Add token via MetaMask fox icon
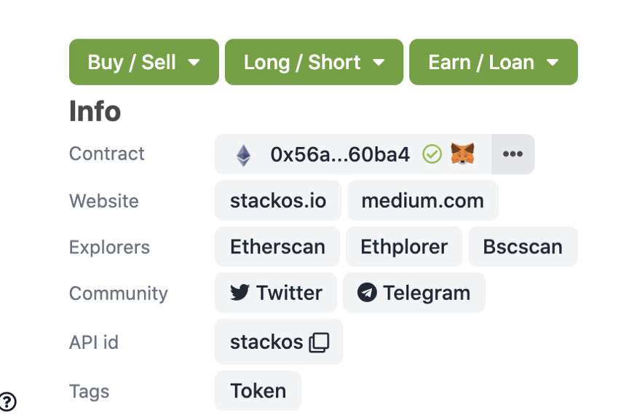637x418 pixels. coord(462,154)
